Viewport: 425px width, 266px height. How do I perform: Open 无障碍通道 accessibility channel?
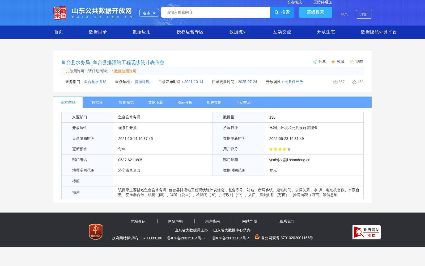coord(322,2)
